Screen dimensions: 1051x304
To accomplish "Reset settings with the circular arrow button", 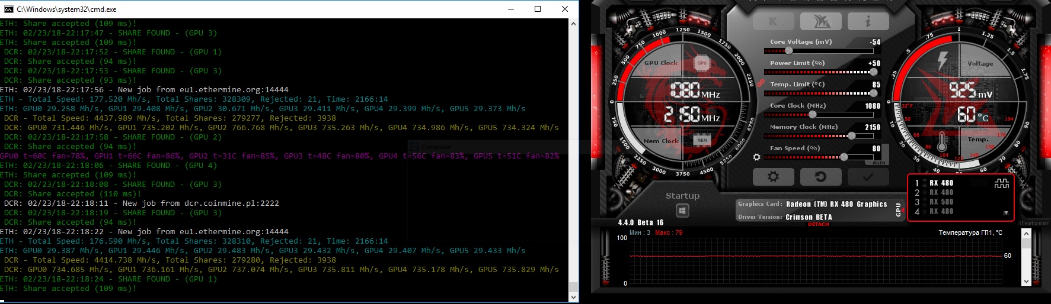I will click(x=820, y=177).
